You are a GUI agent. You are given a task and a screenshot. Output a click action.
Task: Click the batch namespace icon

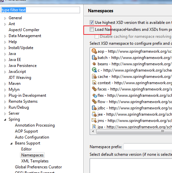[x=94, y=58]
